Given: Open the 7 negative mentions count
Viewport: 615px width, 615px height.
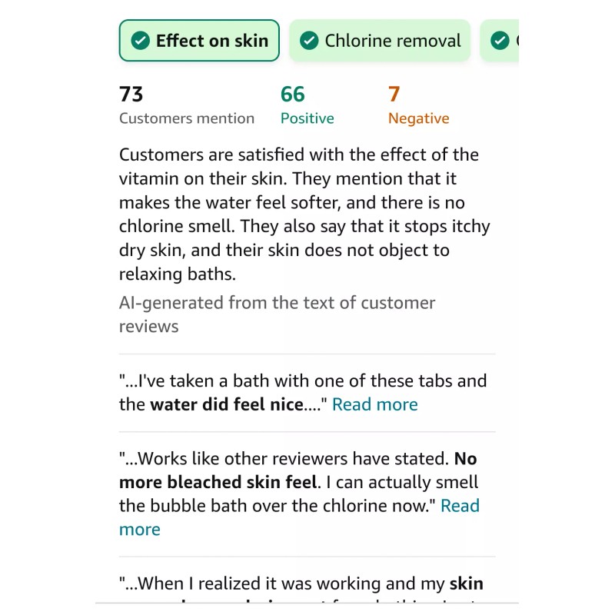Looking at the screenshot, I should pyautogui.click(x=394, y=95).
